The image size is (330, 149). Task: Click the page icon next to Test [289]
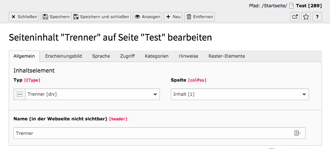click(291, 6)
